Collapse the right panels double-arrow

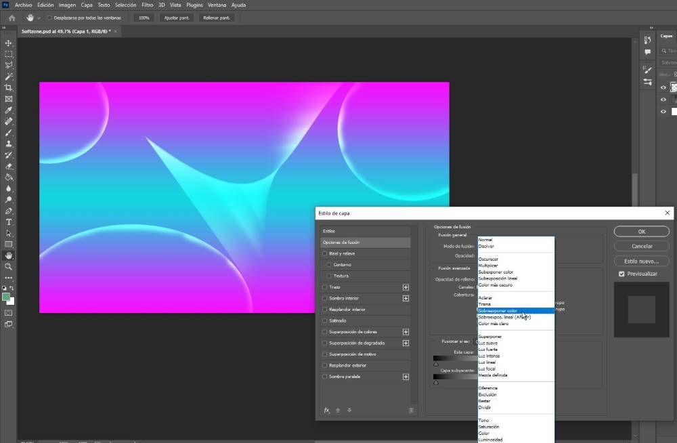point(651,28)
